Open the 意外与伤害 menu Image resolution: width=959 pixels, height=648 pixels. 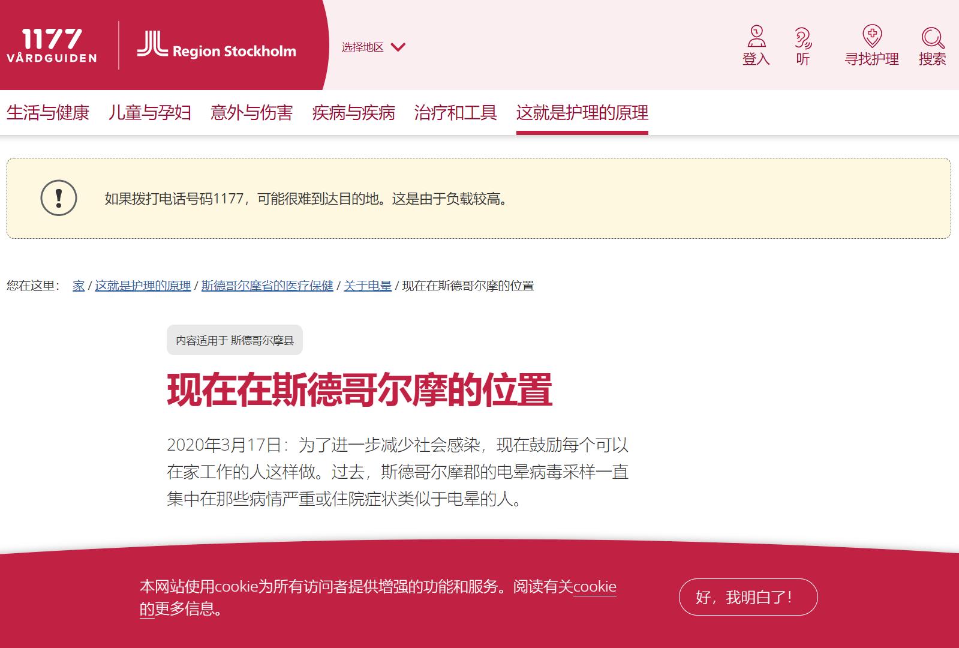coord(252,112)
